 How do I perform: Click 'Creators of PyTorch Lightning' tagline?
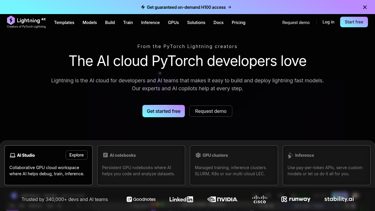coord(26,27)
